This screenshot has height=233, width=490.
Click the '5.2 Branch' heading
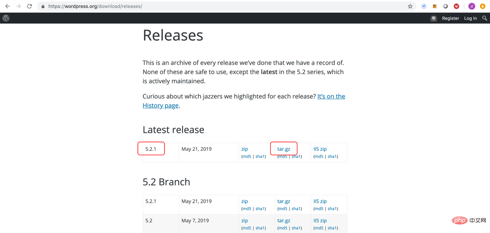[x=166, y=182]
